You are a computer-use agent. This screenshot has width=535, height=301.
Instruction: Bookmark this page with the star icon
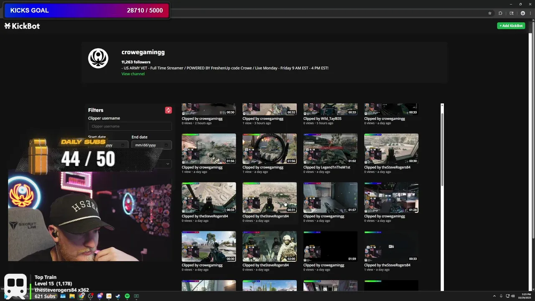pos(490,13)
